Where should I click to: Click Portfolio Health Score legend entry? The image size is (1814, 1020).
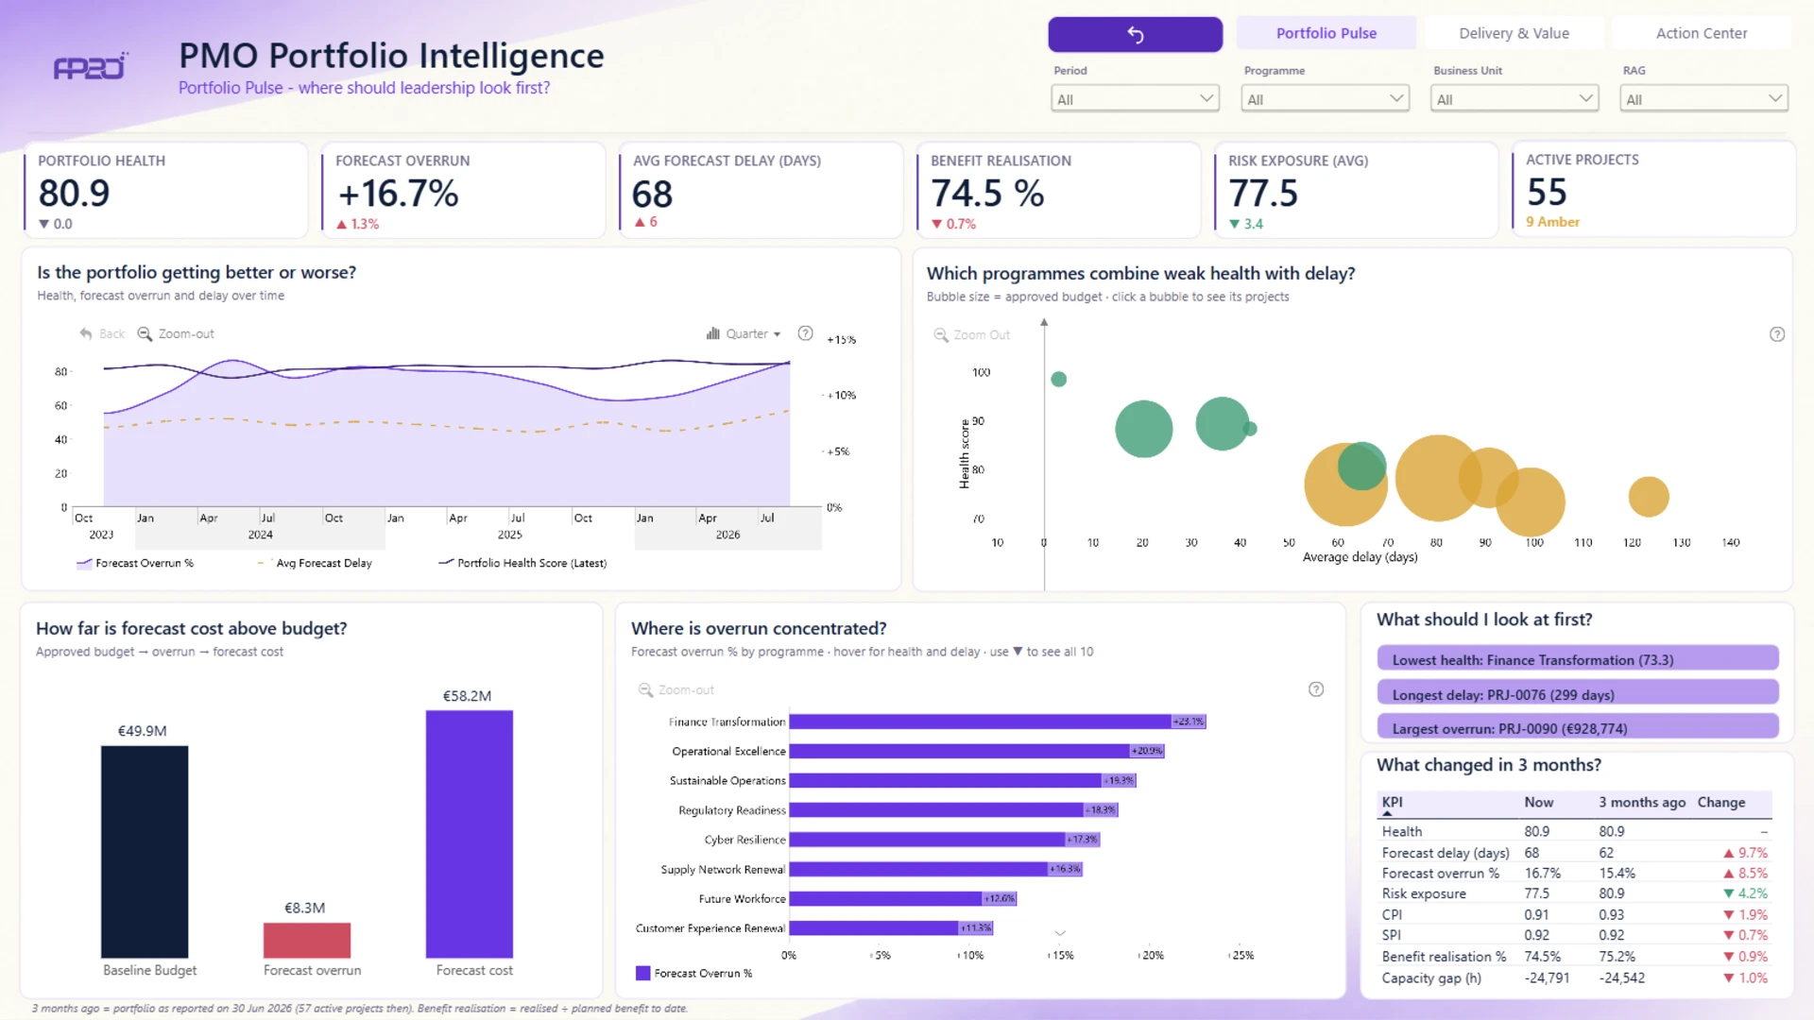tap(522, 563)
